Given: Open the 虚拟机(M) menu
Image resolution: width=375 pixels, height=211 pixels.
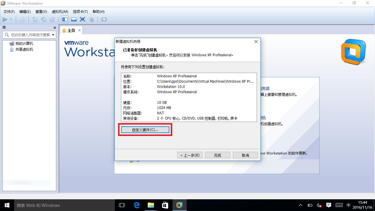Looking at the screenshot, I should coord(60,12).
